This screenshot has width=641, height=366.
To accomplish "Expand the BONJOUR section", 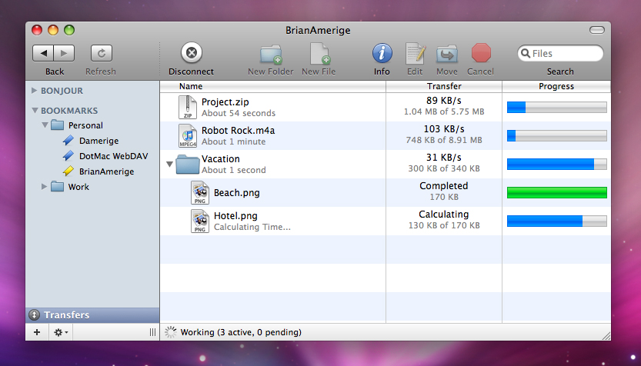I will [x=35, y=90].
